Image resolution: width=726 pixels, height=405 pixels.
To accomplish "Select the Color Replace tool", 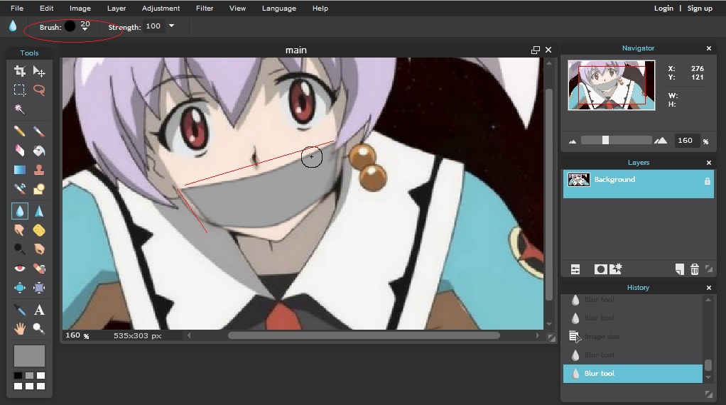I will click(19, 189).
